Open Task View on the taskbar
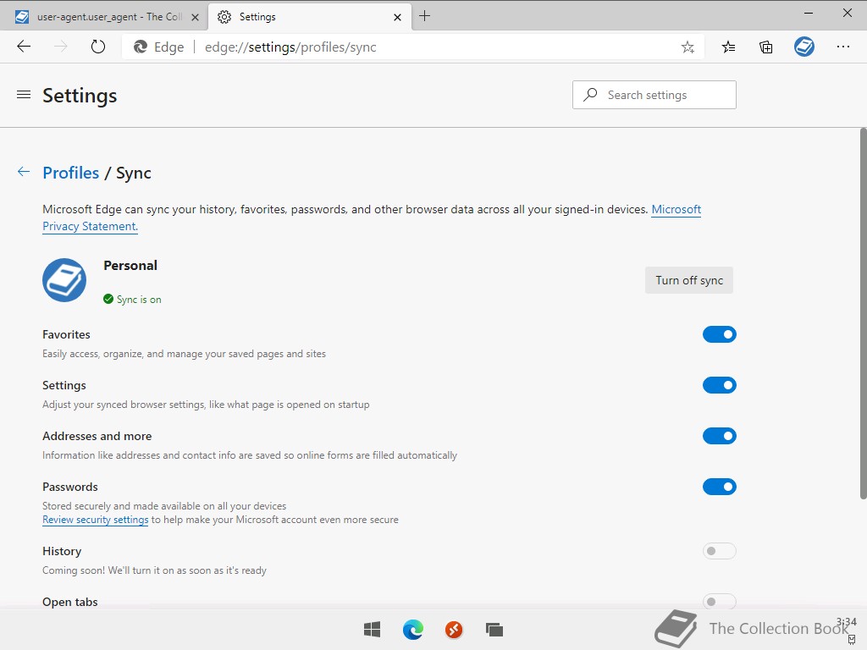The height and width of the screenshot is (650, 867). 494,629
